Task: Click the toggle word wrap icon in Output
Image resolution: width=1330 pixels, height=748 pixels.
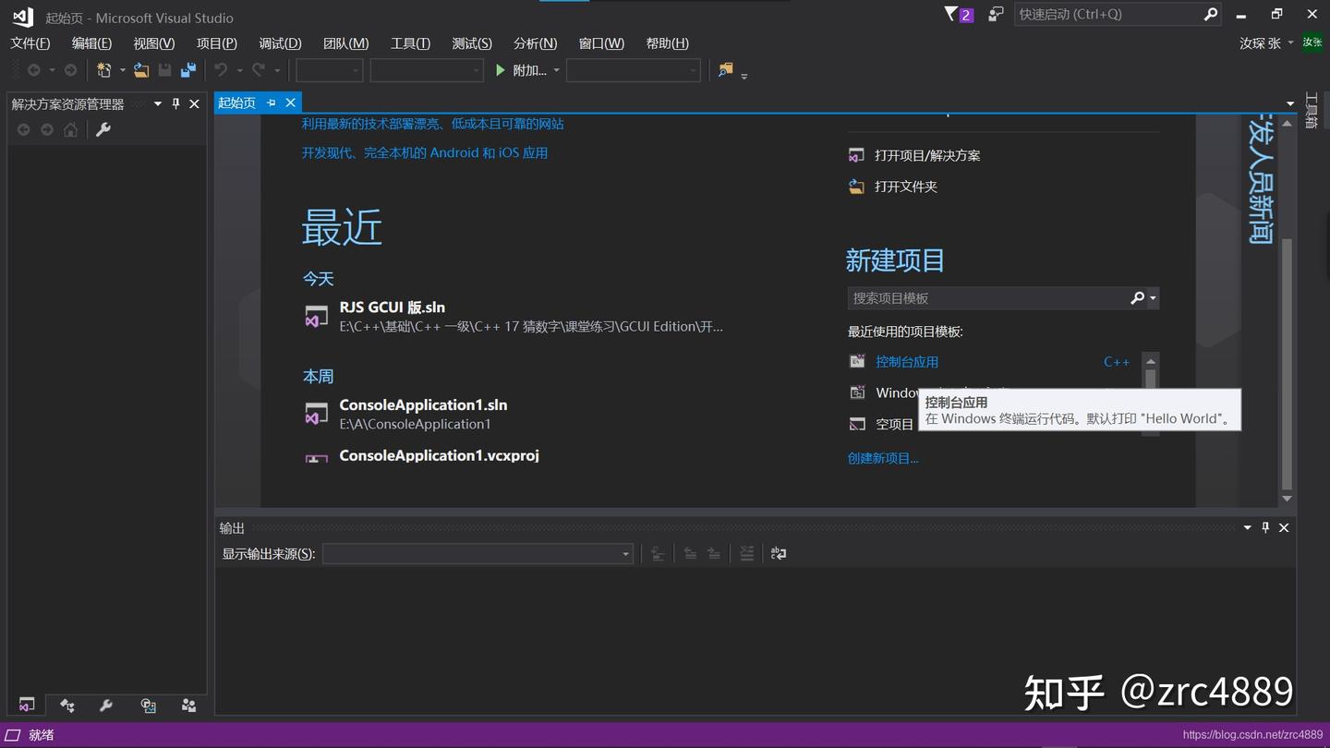Action: (779, 554)
